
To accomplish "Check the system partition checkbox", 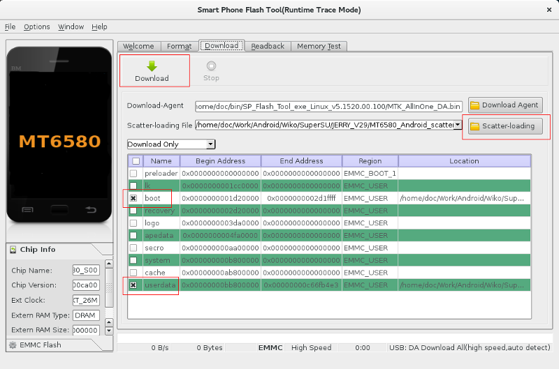I will click(x=133, y=260).
